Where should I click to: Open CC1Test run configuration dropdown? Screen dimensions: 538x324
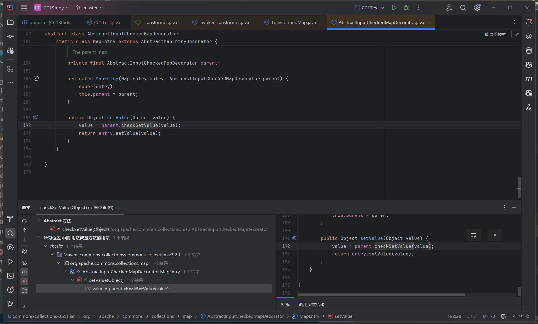click(x=369, y=8)
